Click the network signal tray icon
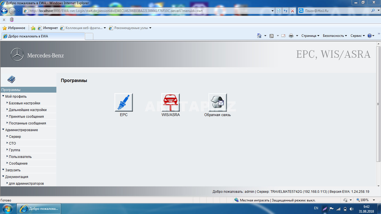Image resolution: width=381 pixels, height=214 pixels. pyautogui.click(x=338, y=209)
